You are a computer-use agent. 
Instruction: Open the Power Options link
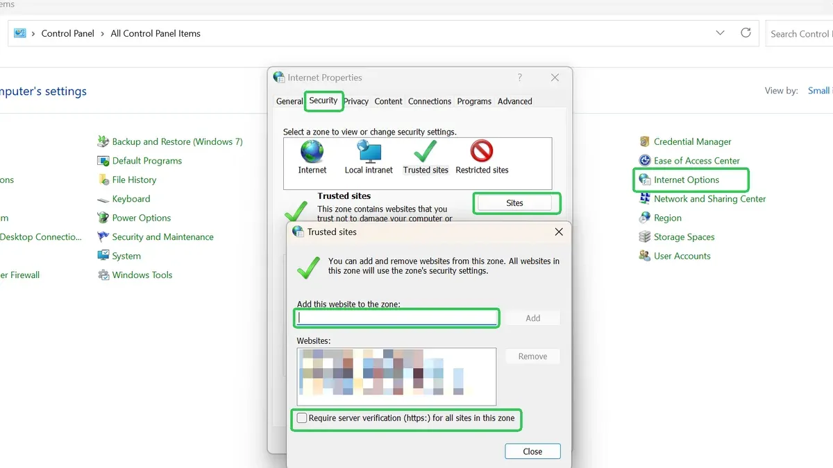tap(142, 218)
